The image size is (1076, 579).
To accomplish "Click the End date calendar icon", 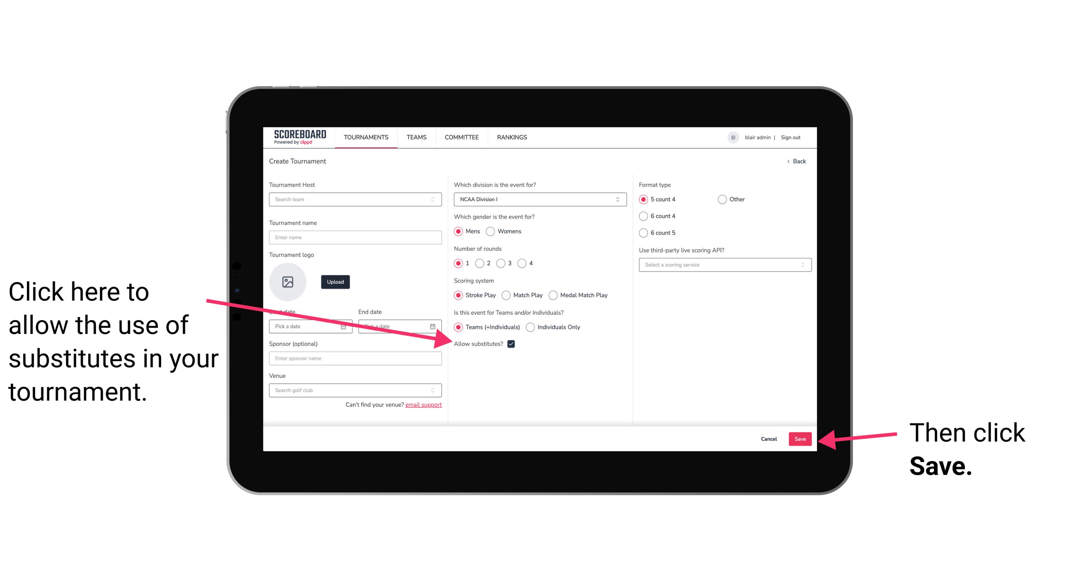I will coord(434,326).
